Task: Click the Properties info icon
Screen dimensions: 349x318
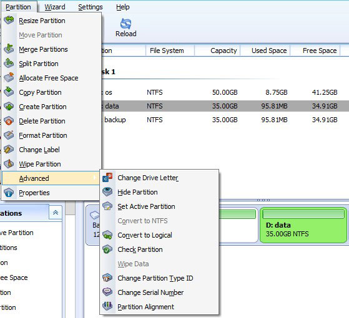Action: 9,193
